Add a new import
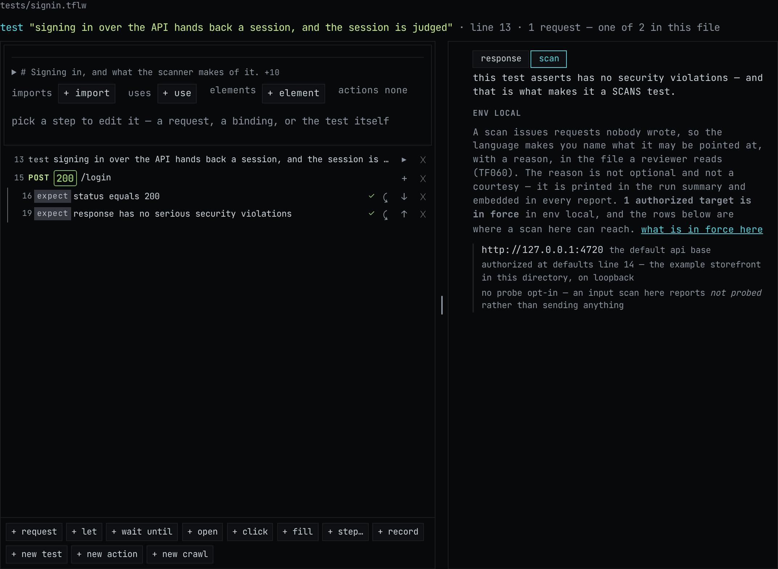 click(87, 94)
